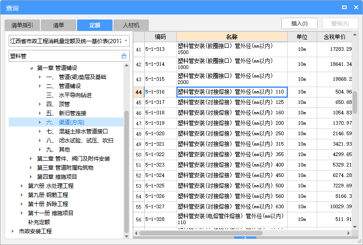This screenshot has width=363, height=245.
Task: Toggle the bottom panel collapse arrow
Action: click(245, 238)
